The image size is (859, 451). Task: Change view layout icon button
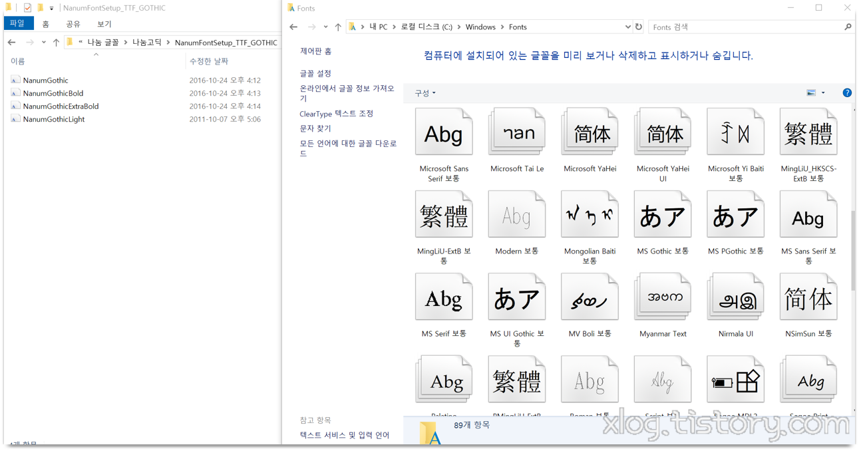pyautogui.click(x=811, y=93)
